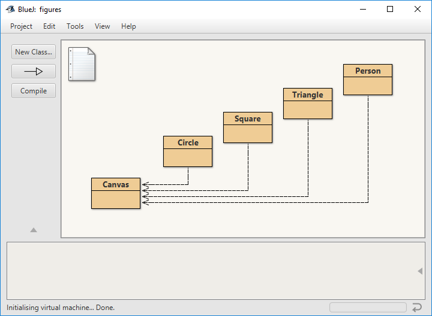Click the return arrow icon in status bar
This screenshot has width=432, height=316.
click(x=416, y=308)
